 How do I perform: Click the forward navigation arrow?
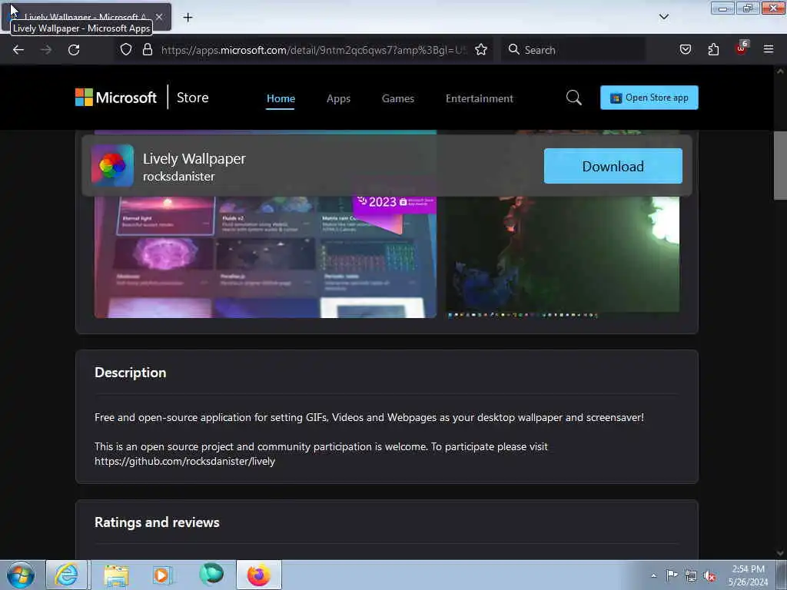tap(46, 50)
